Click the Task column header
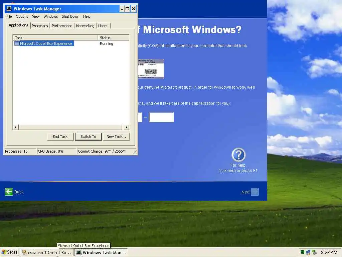342x257 pixels. coord(55,37)
